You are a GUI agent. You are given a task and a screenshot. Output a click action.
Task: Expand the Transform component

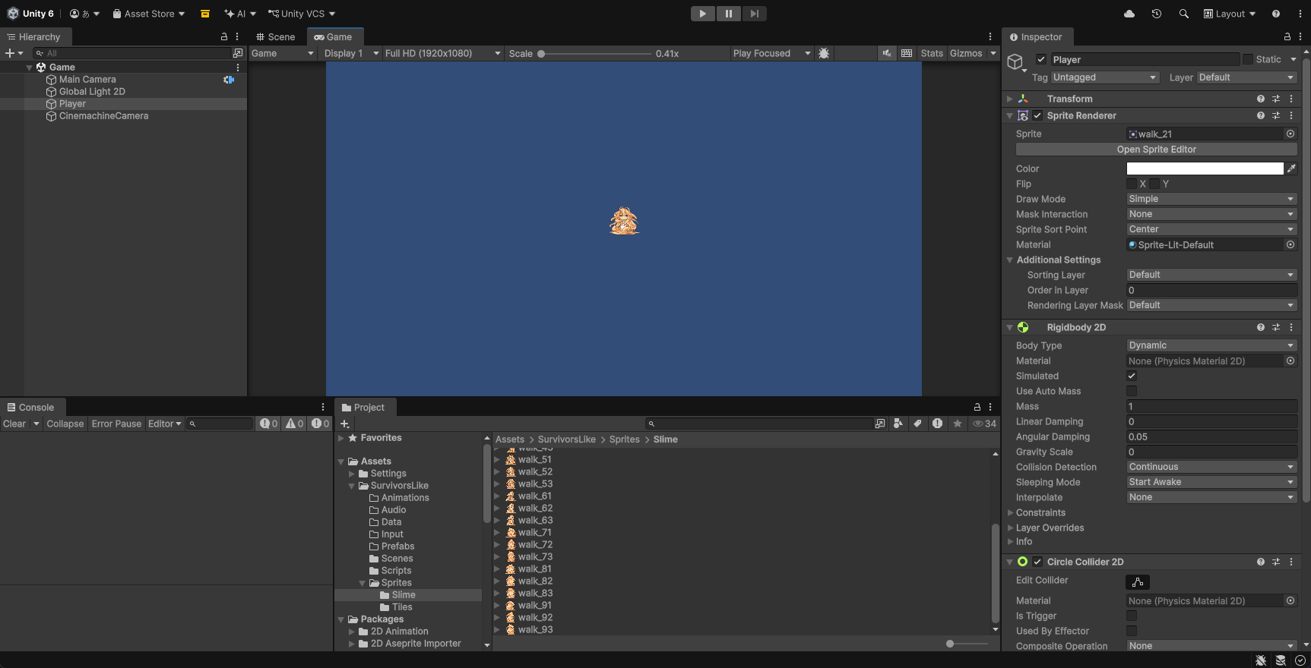(x=1010, y=99)
